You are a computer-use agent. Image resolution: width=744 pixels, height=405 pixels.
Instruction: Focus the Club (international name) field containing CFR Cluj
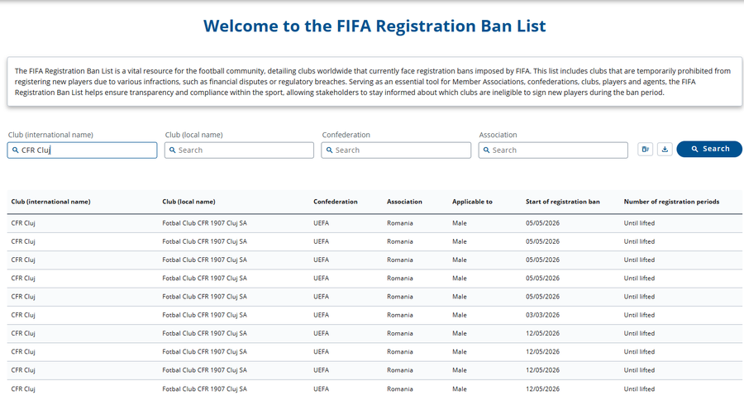click(x=82, y=150)
